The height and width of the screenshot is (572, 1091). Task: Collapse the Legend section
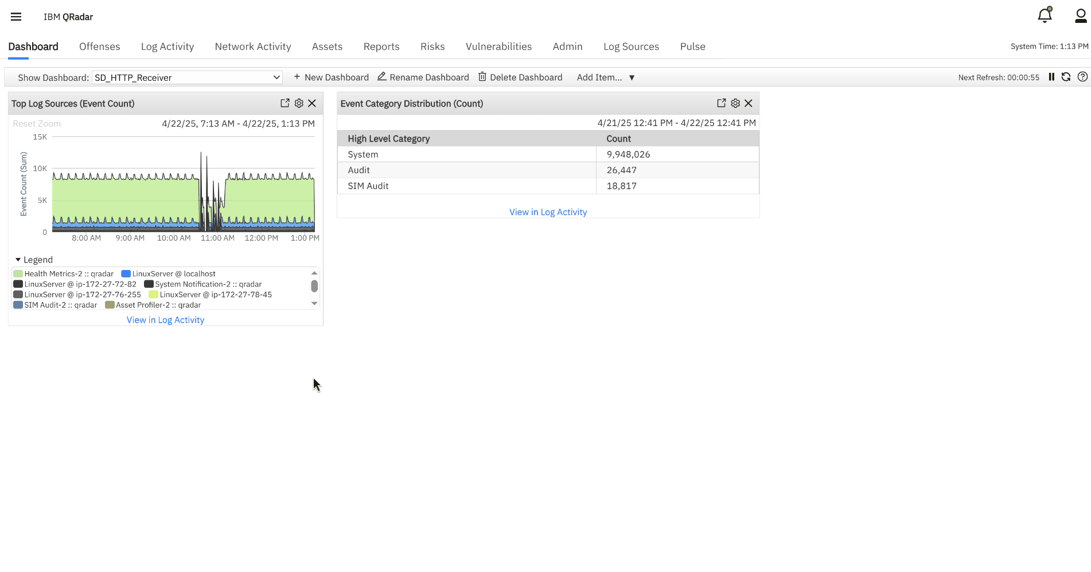tap(34, 260)
